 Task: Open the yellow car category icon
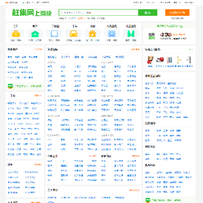coord(73,34)
